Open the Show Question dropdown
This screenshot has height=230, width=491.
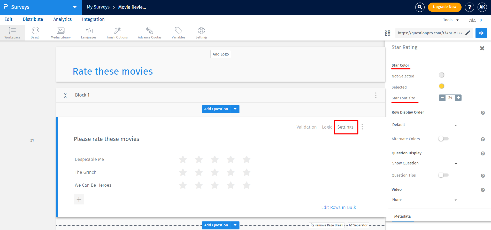pyautogui.click(x=424, y=163)
